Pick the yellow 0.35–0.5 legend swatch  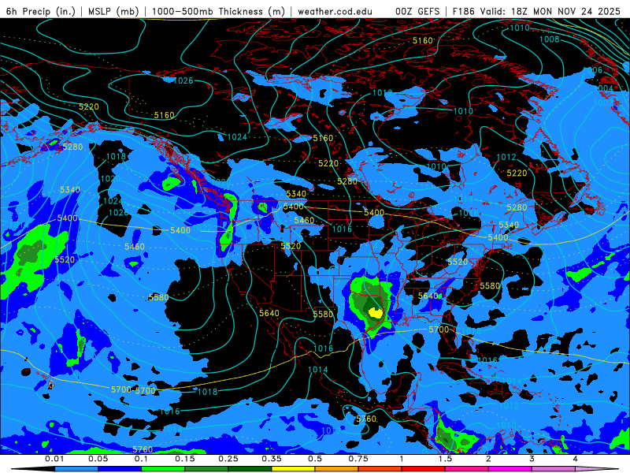coord(293,469)
